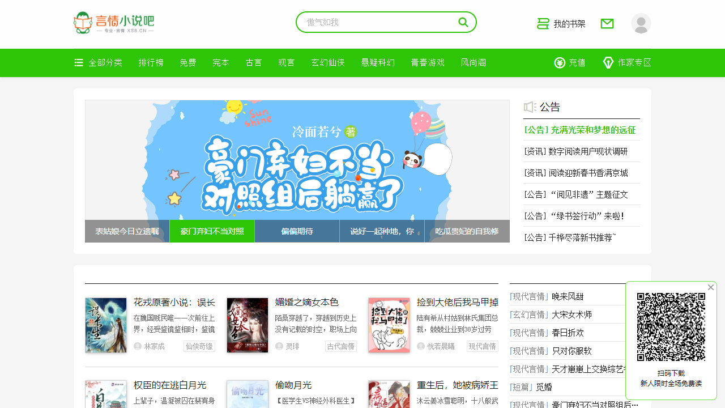Open the messages envelope icon
This screenshot has height=408, width=725.
(x=607, y=24)
